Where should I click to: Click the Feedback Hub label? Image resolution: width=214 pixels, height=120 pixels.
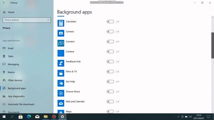73,61
